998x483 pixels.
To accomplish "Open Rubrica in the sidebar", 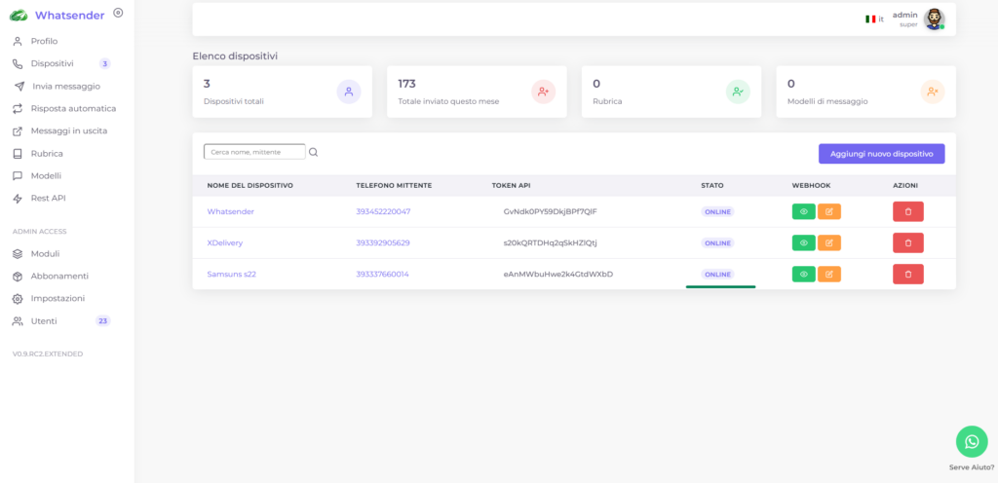I will [47, 153].
